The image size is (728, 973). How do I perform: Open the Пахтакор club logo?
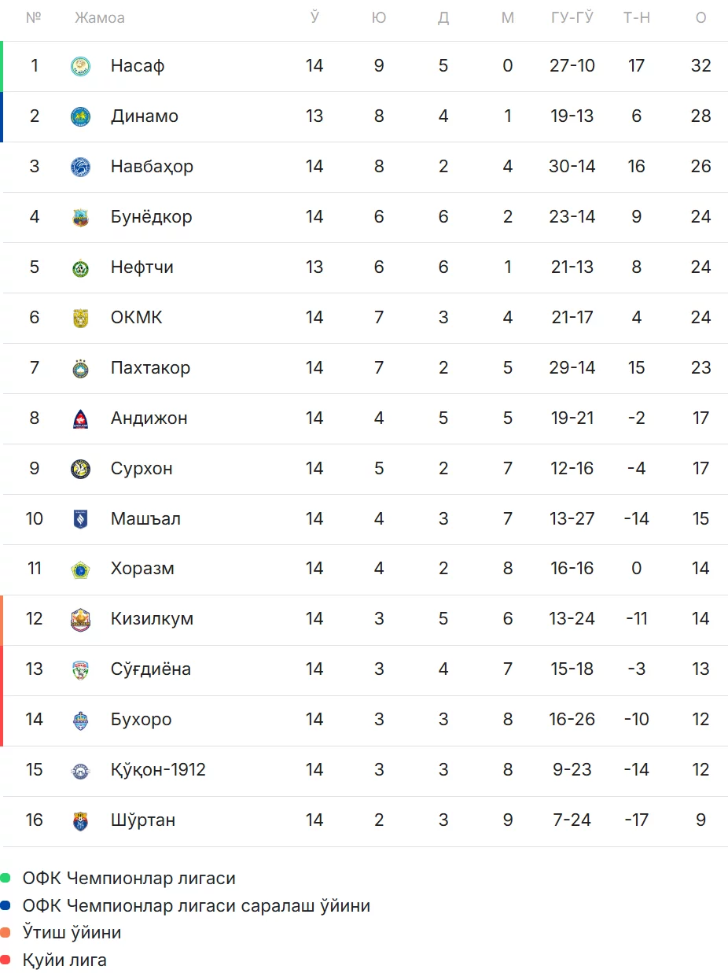pos(80,368)
